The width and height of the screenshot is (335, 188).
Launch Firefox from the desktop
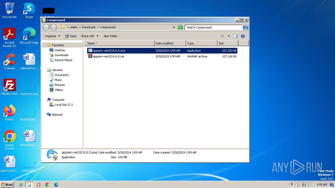click(9, 113)
